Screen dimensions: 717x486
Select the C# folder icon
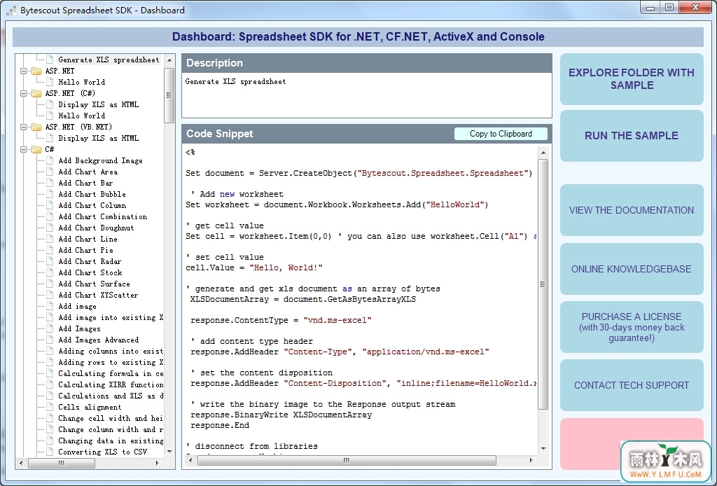pos(36,149)
